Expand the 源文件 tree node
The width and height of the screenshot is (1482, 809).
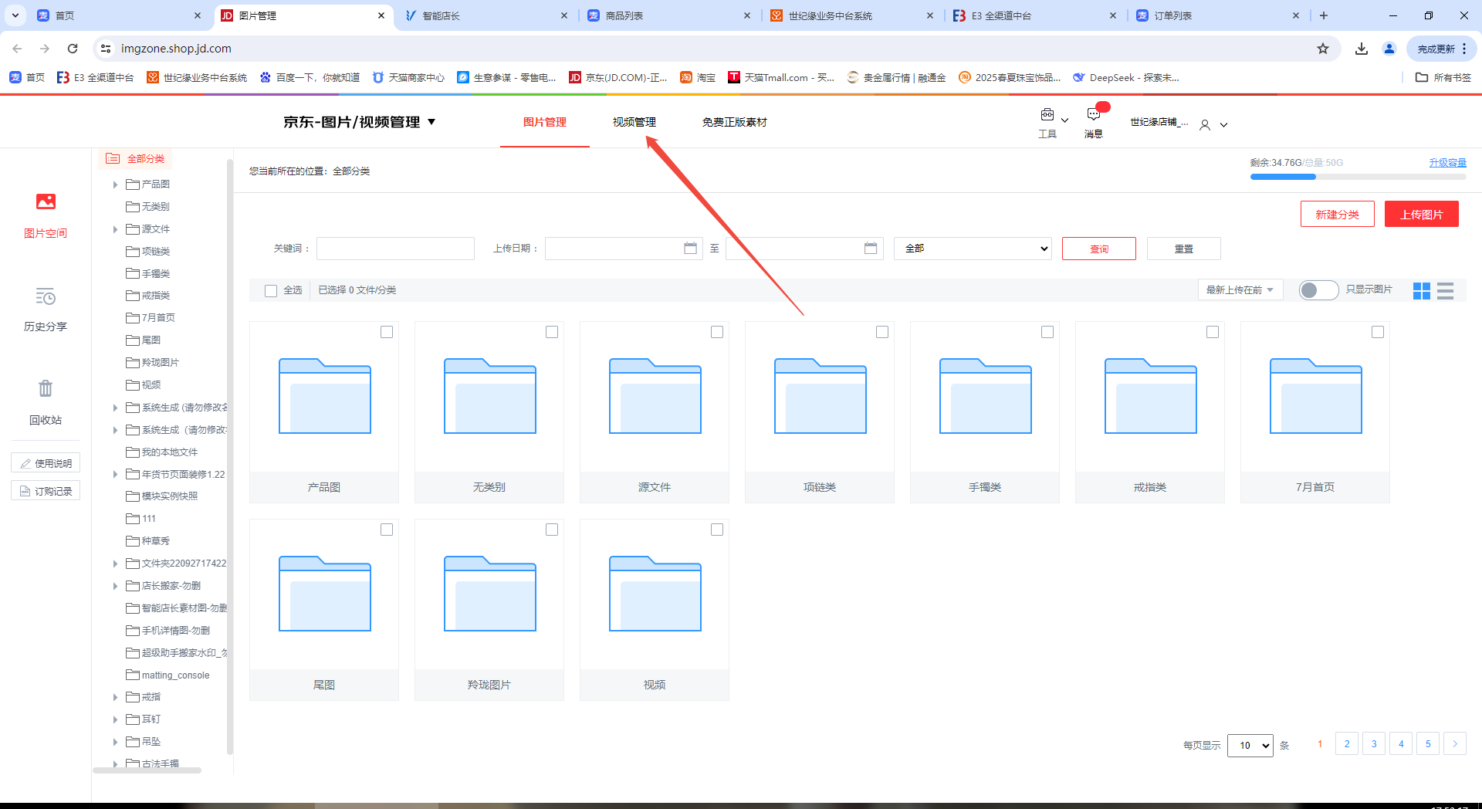coord(115,229)
